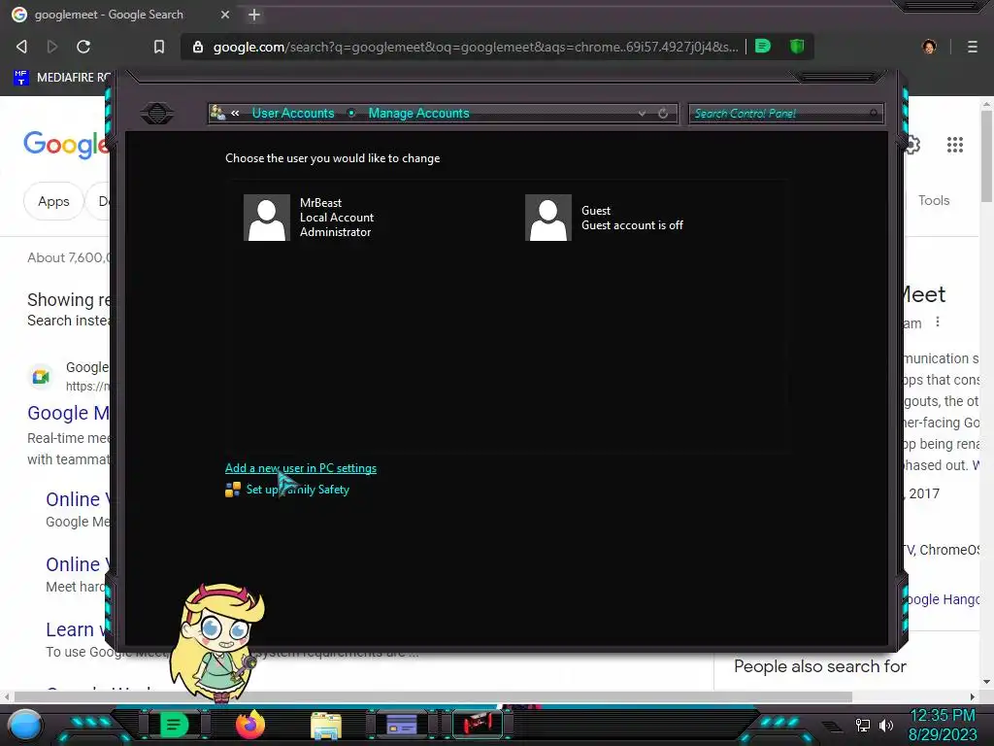994x746 pixels.
Task: Open the Tools search option
Action: [x=934, y=200]
